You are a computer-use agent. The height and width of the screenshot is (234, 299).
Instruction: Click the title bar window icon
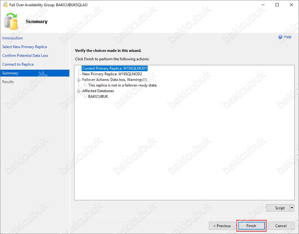5,5
